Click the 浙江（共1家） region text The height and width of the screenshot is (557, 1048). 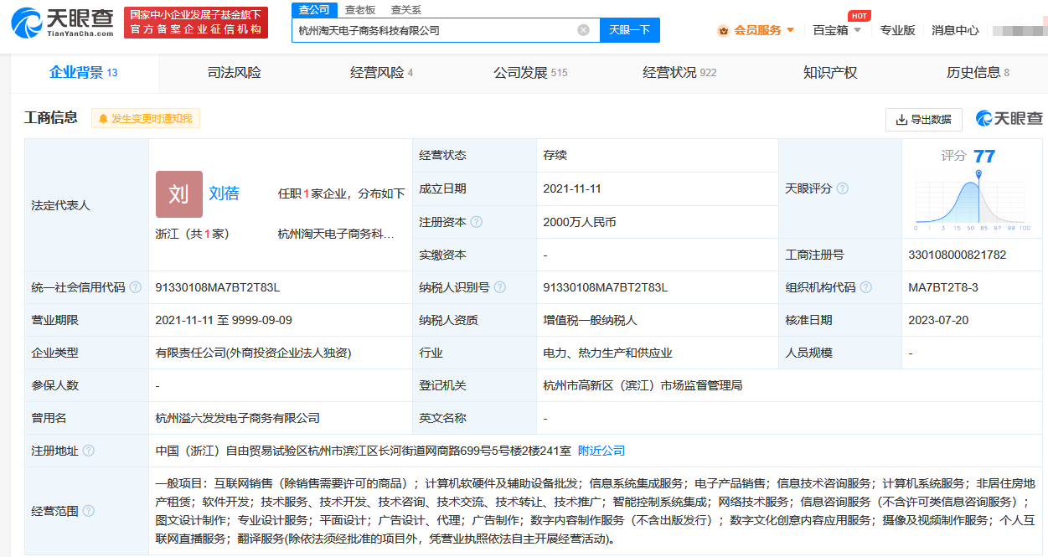(x=192, y=234)
